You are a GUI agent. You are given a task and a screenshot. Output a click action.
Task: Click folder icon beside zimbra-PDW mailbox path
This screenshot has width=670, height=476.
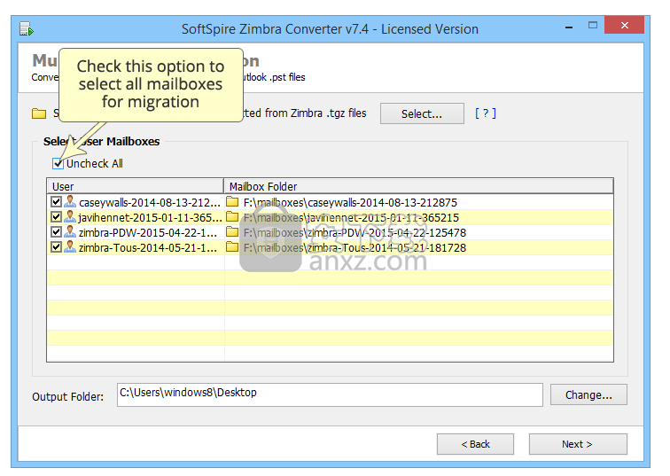click(232, 232)
